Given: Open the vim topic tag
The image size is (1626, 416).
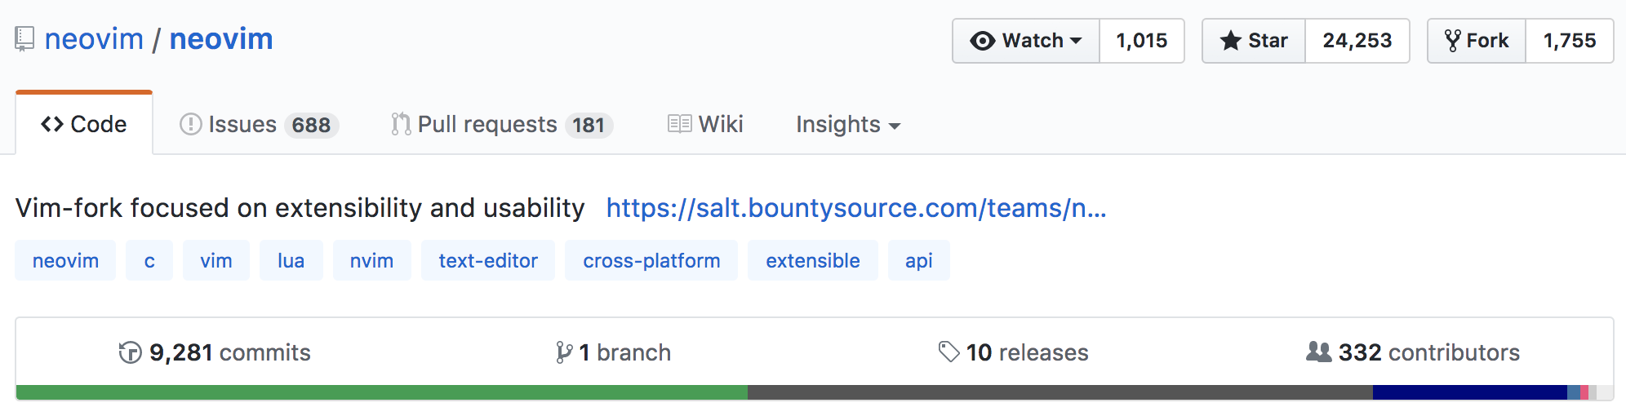Looking at the screenshot, I should point(216,260).
